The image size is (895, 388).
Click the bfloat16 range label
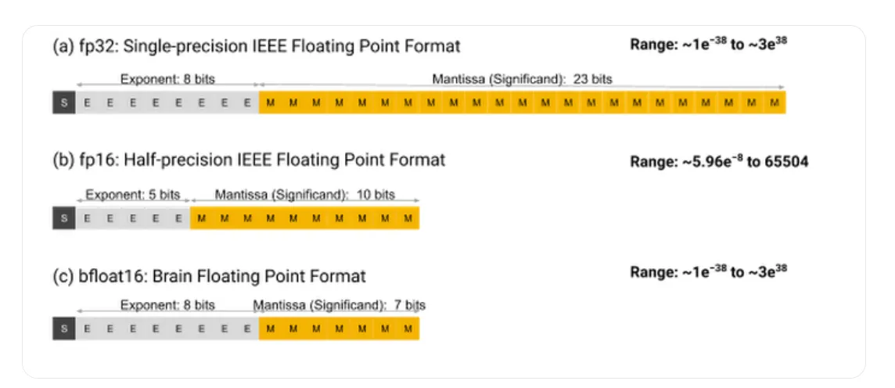click(708, 271)
